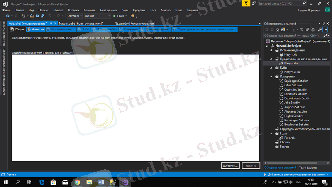Click the Undo arrow in the toolbar

pos(50,16)
